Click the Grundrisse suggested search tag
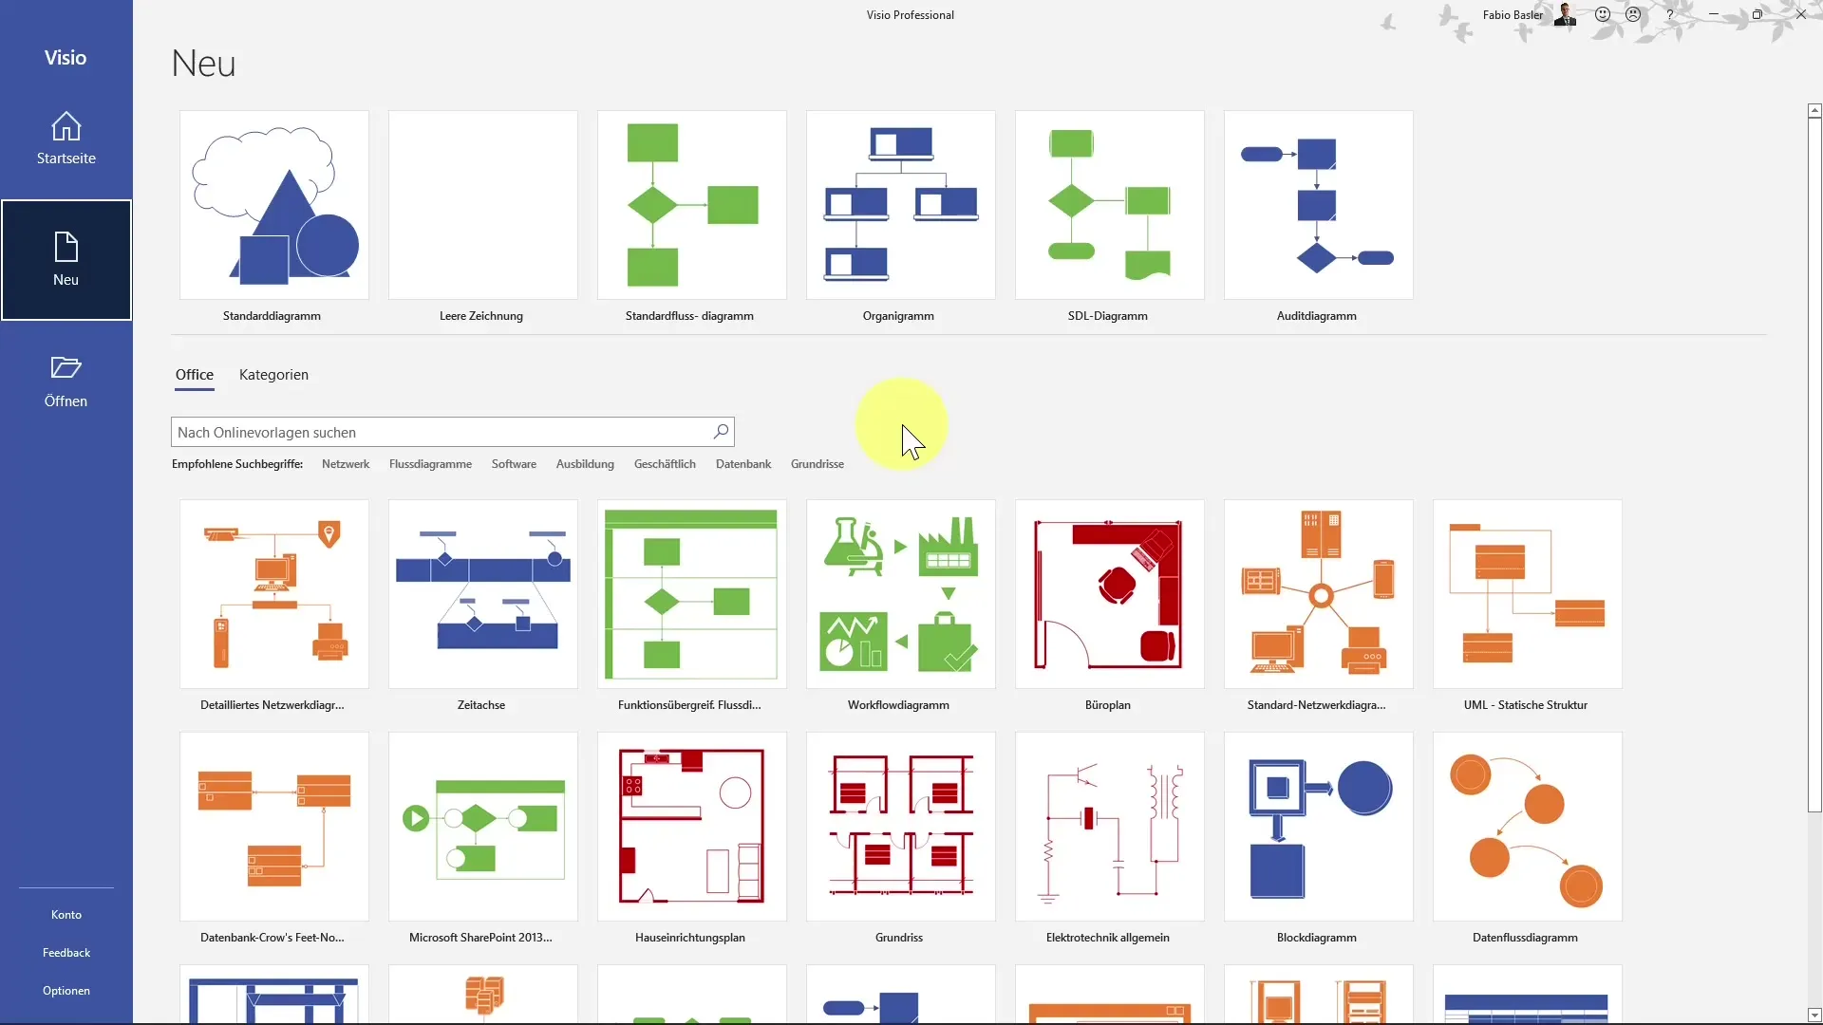This screenshot has width=1823, height=1025. click(817, 464)
